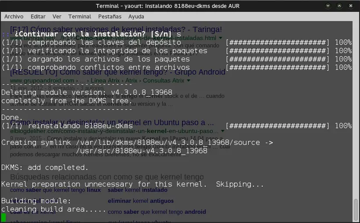Close the yaourt terminal window
The width and height of the screenshot is (360, 223).
(x=351, y=6)
